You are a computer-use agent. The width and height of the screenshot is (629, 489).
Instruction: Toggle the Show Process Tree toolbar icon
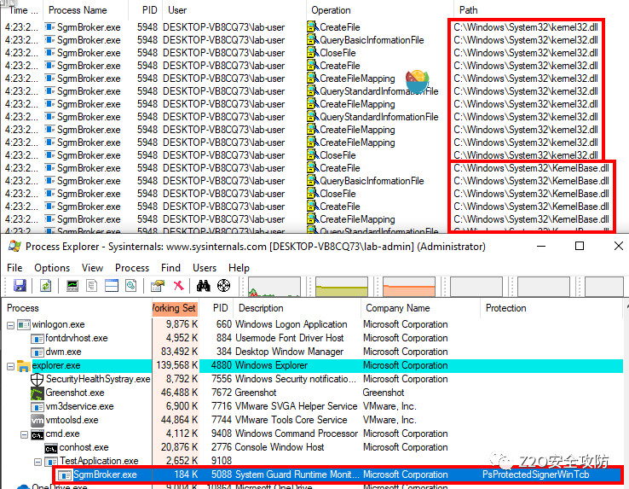tap(92, 286)
